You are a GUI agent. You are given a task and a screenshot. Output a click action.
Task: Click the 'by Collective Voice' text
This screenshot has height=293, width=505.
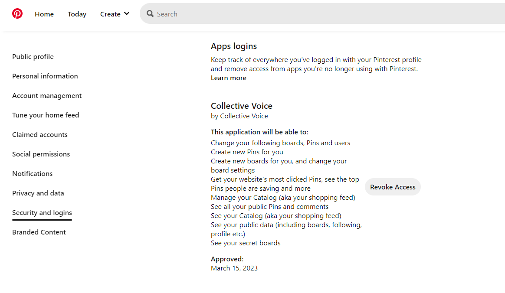click(239, 116)
